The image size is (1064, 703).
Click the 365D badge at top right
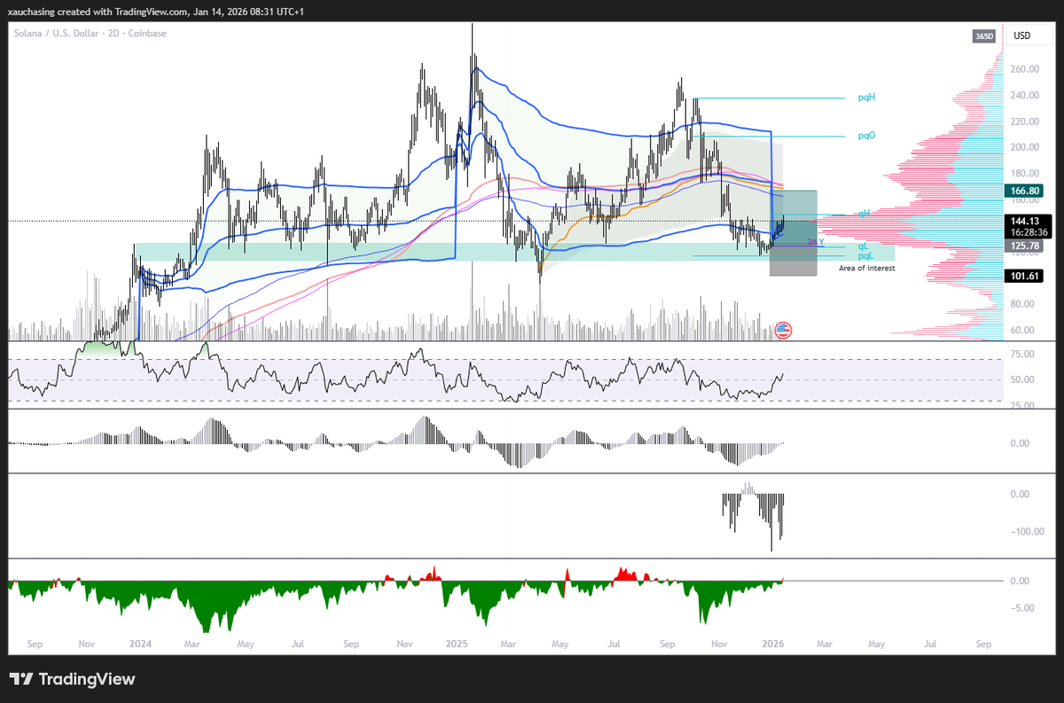[x=984, y=35]
